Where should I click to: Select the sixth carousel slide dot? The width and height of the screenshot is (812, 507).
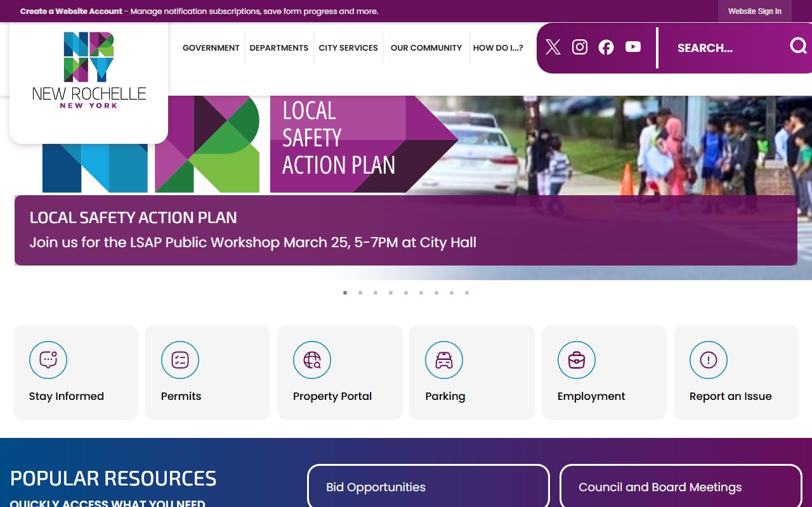pyautogui.click(x=421, y=293)
